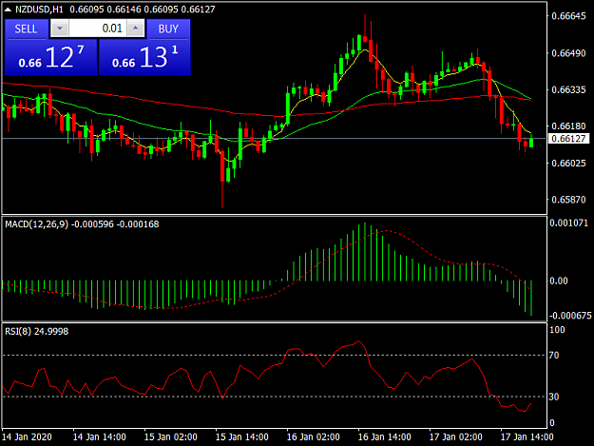Click the MACD(12,26,9) indicator label
The width and height of the screenshot is (594, 446).
(x=36, y=224)
